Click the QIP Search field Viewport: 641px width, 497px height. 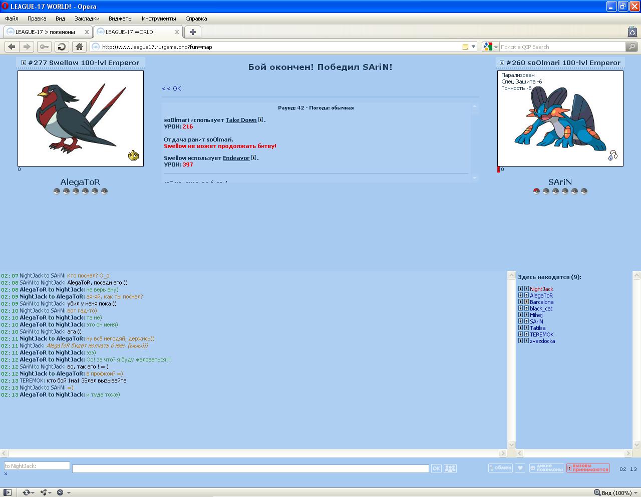pos(562,47)
